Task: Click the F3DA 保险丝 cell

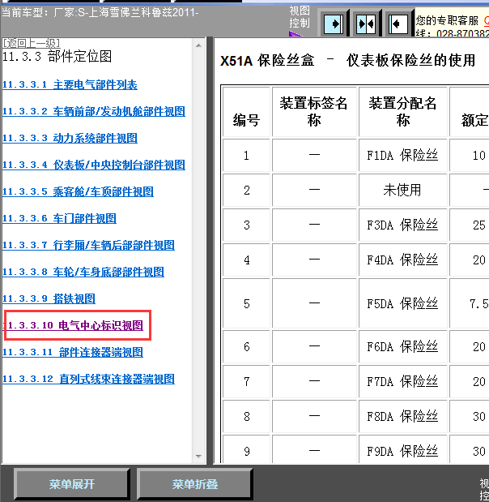Action: (x=402, y=225)
